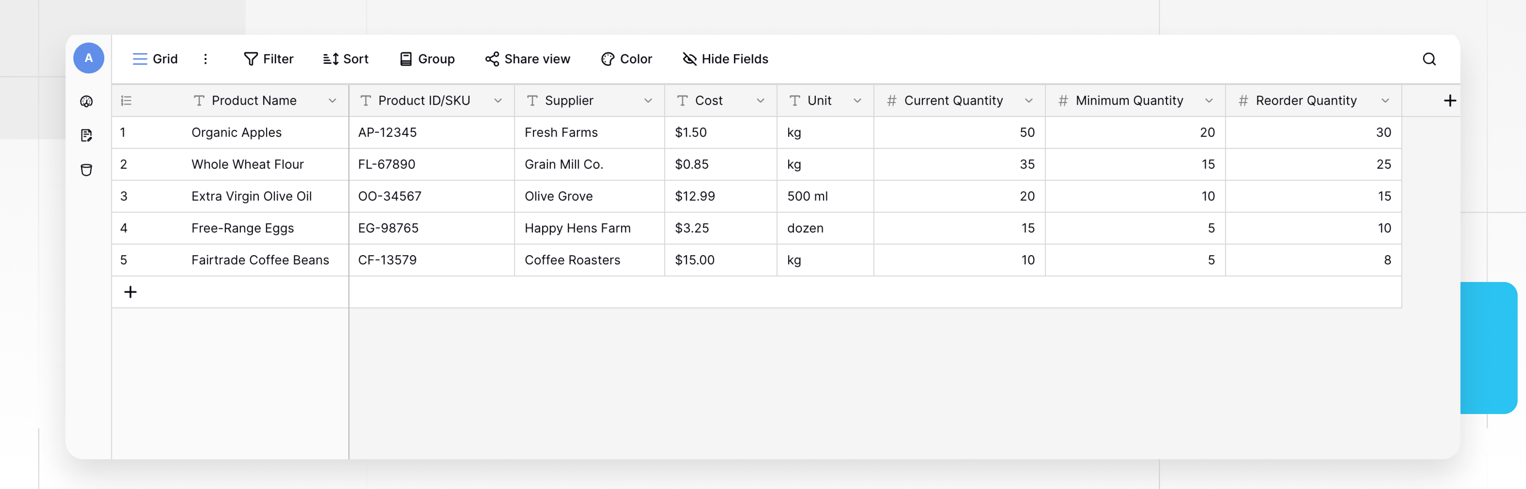This screenshot has width=1526, height=489.
Task: Open the Share view options
Action: click(527, 59)
